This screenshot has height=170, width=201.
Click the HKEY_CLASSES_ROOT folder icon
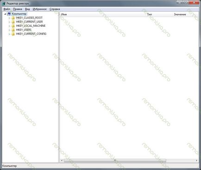(x=13, y=18)
